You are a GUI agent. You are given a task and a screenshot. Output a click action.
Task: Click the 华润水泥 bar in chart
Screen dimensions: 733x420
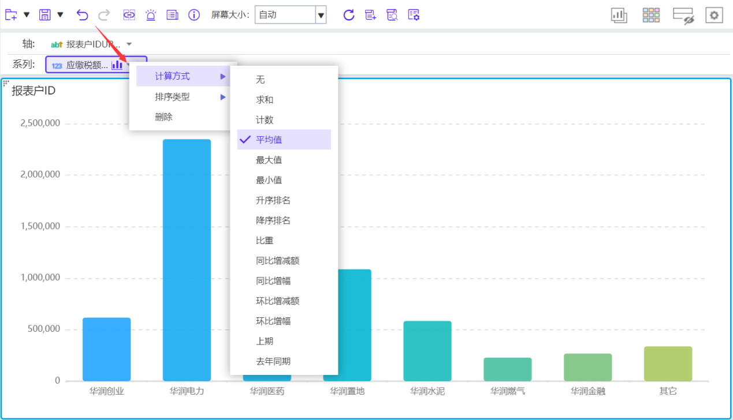tap(427, 351)
